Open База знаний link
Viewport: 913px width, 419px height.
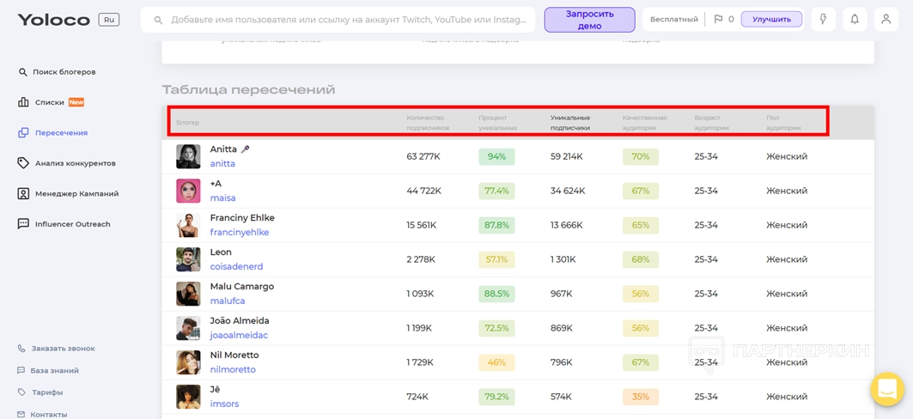[55, 371]
